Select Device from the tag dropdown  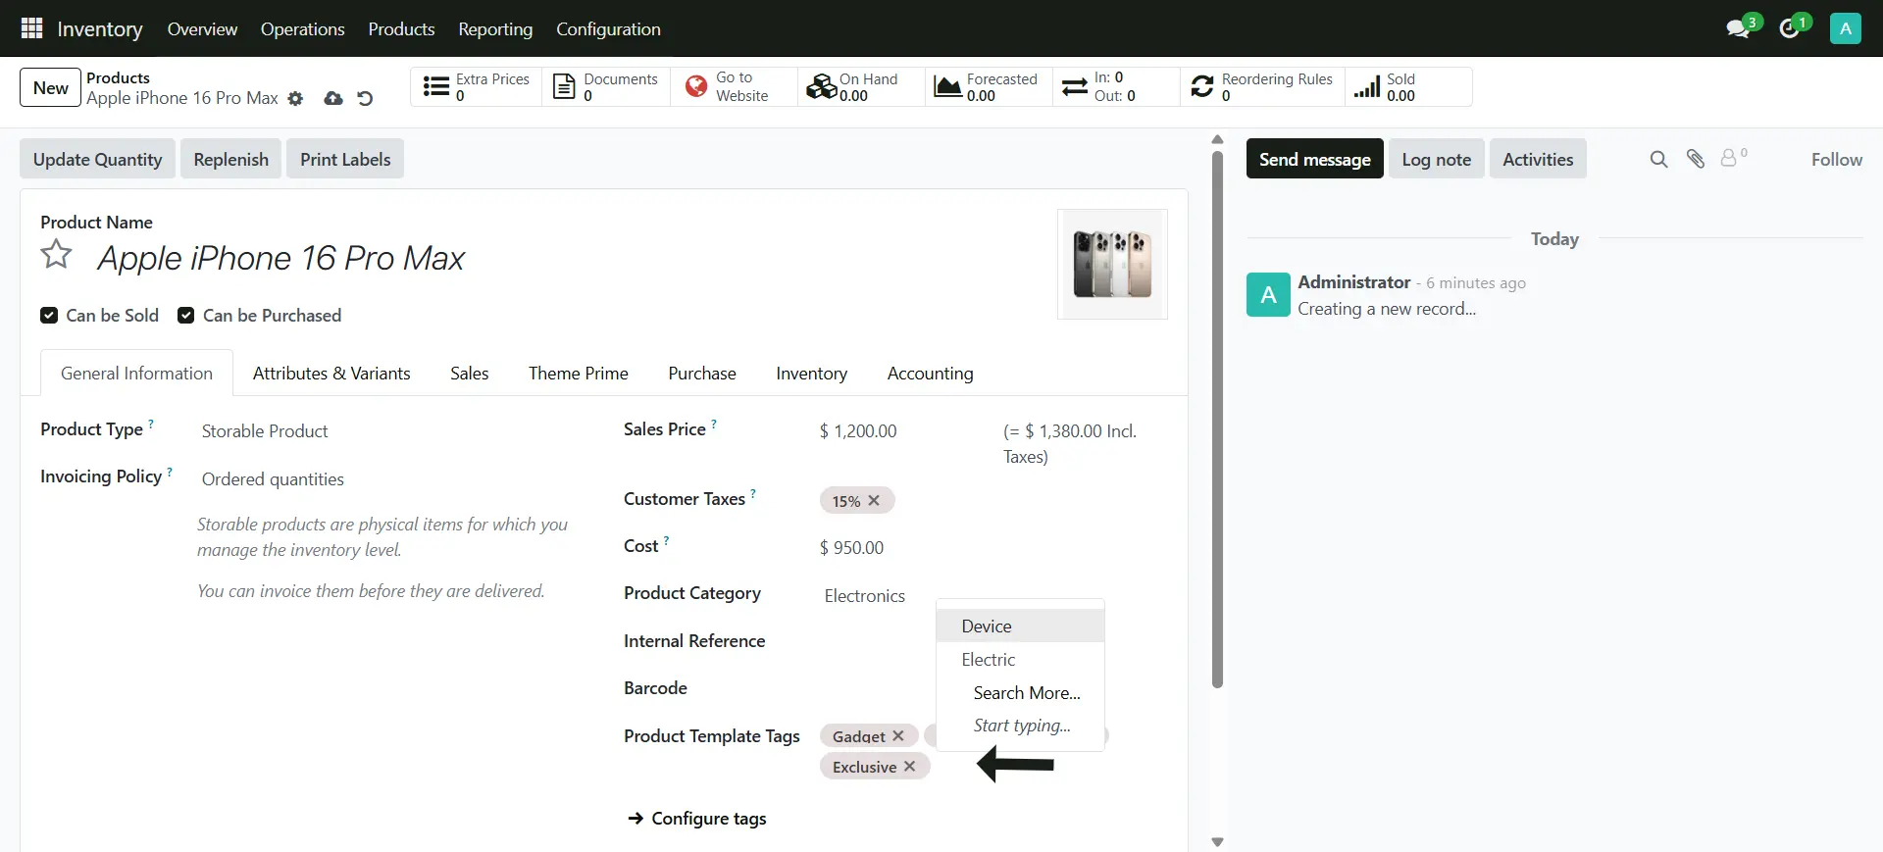[x=987, y=626]
